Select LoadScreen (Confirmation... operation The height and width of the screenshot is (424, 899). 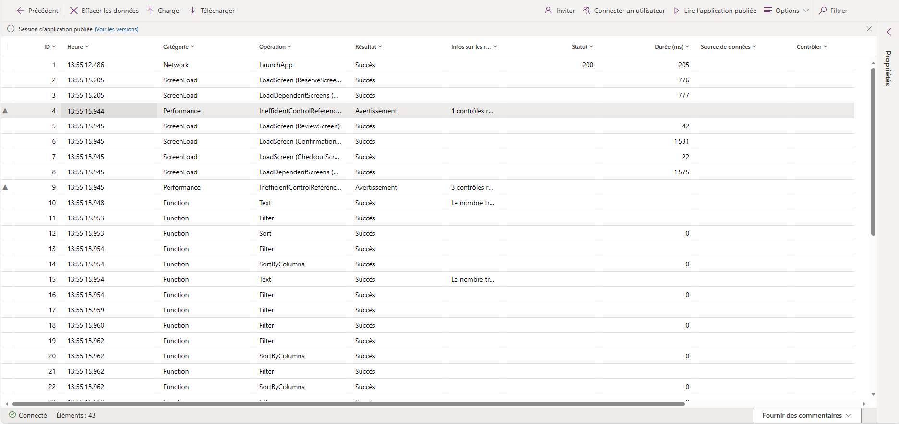point(300,141)
